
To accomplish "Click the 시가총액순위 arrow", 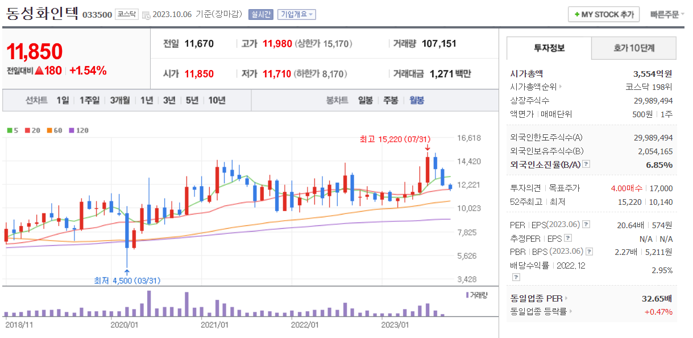I will point(561,87).
